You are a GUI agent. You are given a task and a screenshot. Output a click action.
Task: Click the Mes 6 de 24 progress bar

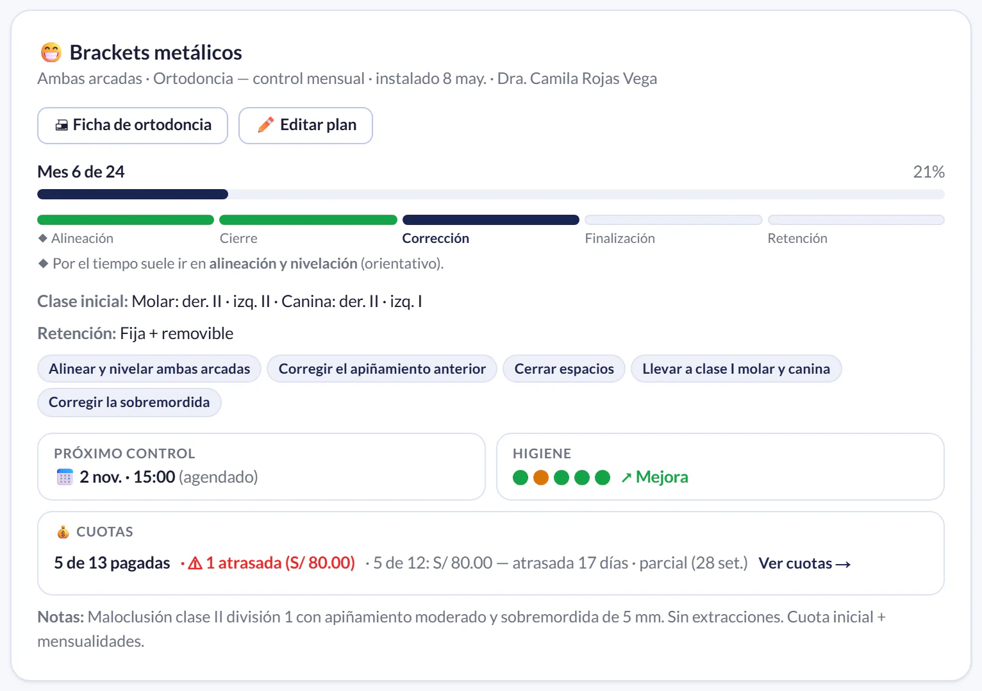pos(491,194)
